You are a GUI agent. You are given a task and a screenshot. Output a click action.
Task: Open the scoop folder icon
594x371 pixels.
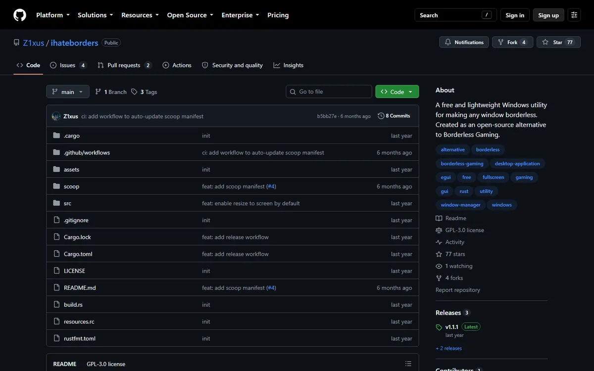56,186
